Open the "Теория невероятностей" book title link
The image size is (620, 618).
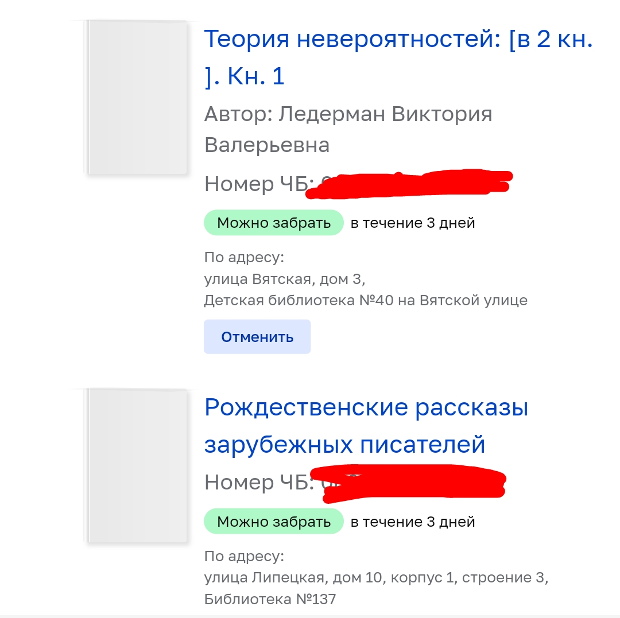(398, 57)
